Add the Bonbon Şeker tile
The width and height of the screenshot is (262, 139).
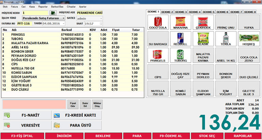click(x=226, y=72)
